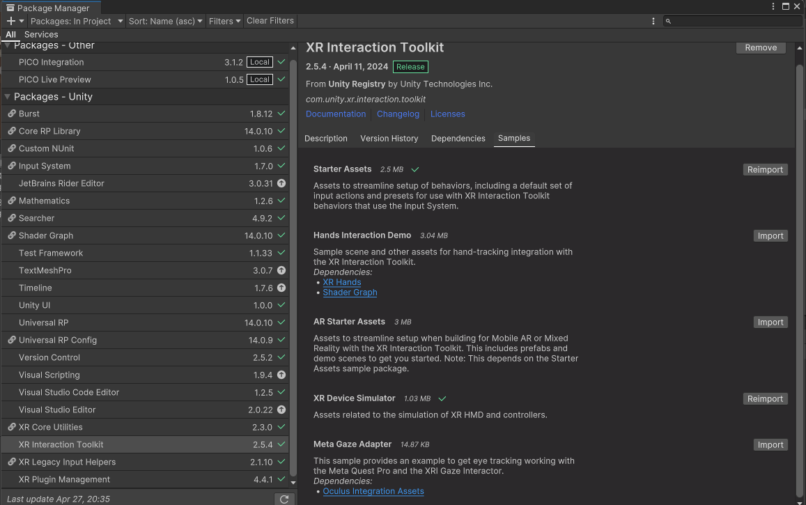
Task: Click the installed checkmark on PICO Integration
Action: point(281,62)
